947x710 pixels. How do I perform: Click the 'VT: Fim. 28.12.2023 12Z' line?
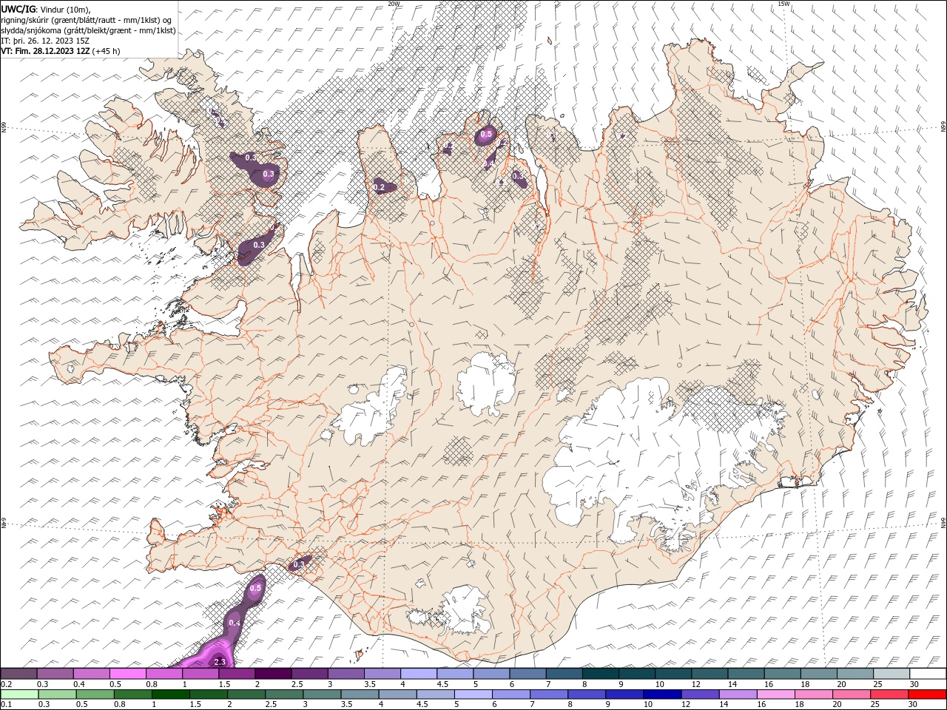[x=45, y=51]
